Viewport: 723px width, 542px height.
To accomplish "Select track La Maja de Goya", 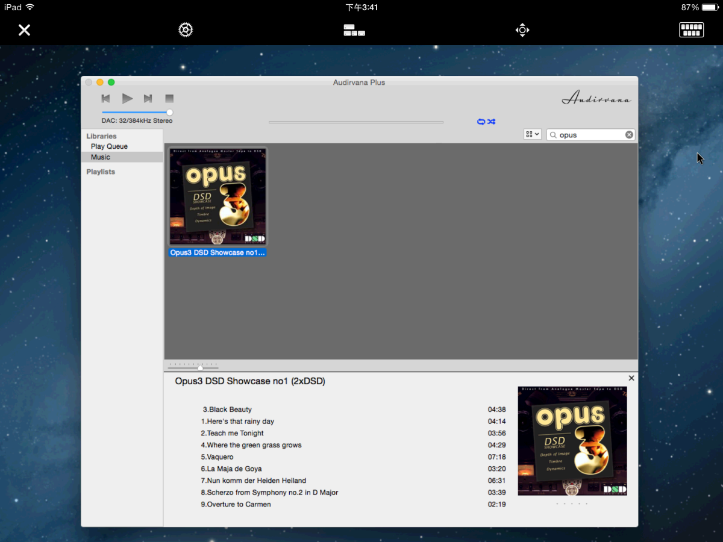I will coord(231,469).
